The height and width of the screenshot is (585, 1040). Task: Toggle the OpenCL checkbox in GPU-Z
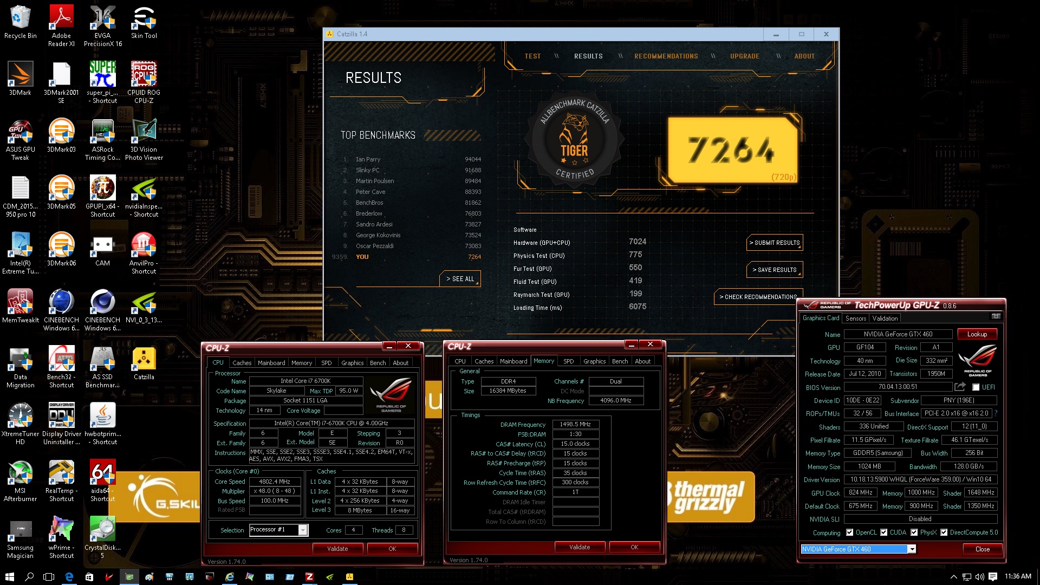coord(849,532)
